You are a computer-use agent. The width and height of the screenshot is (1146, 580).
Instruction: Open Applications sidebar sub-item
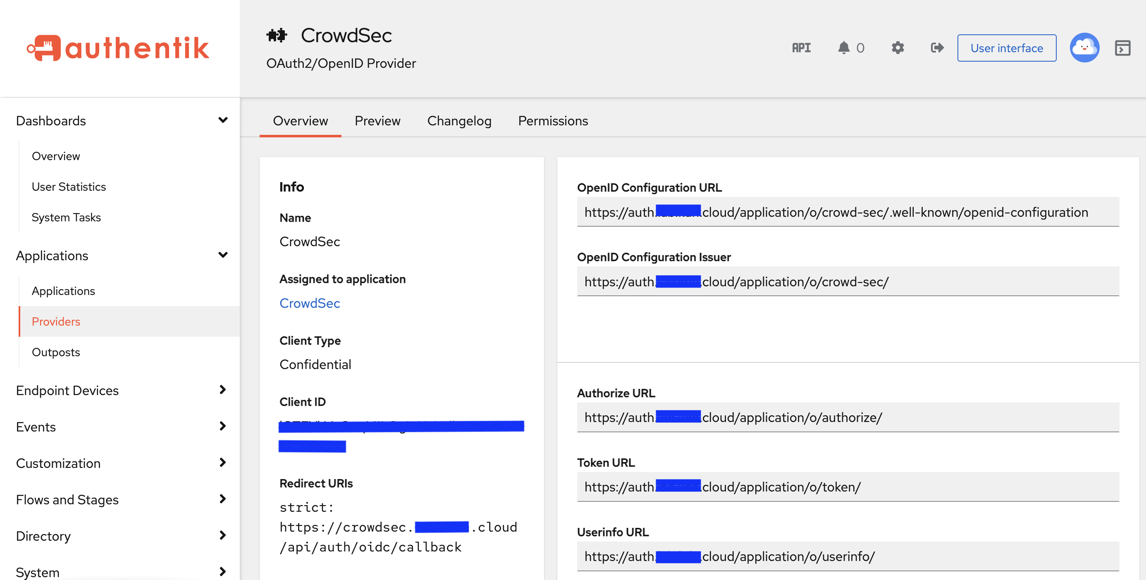63,291
